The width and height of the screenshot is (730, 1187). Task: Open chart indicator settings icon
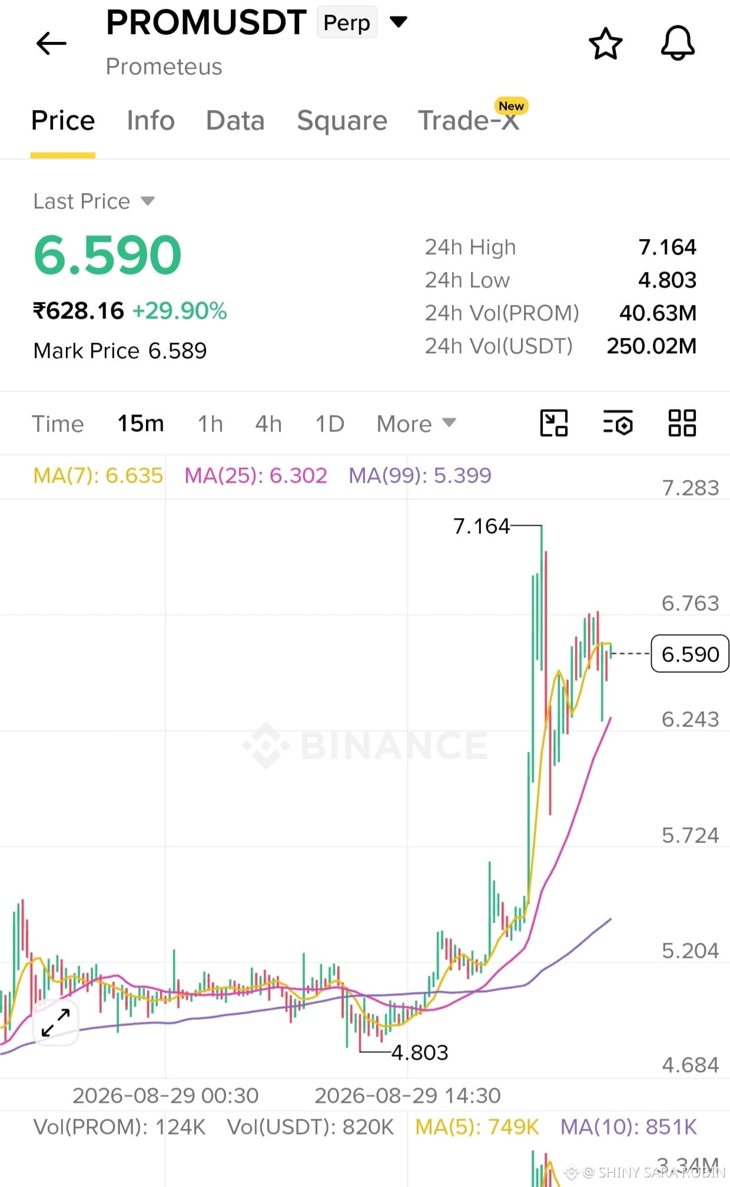coord(618,423)
